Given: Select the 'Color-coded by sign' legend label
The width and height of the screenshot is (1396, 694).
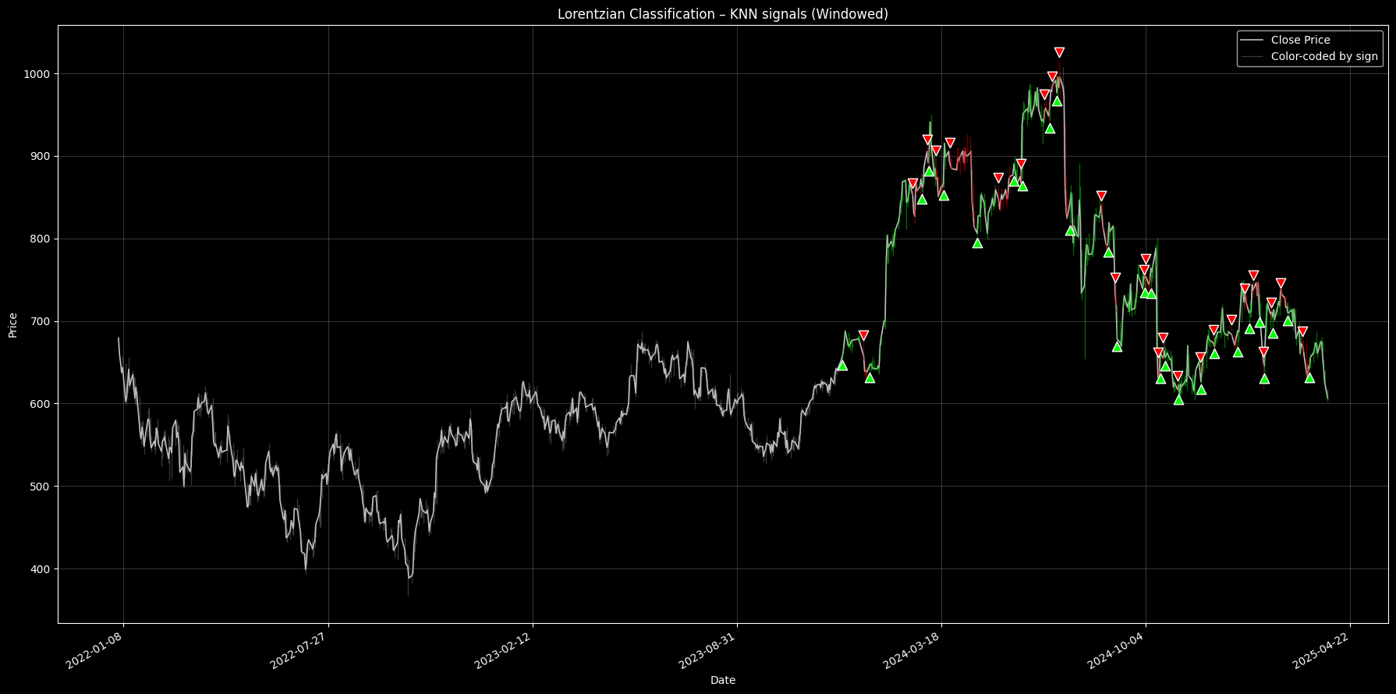Looking at the screenshot, I should (x=1324, y=57).
